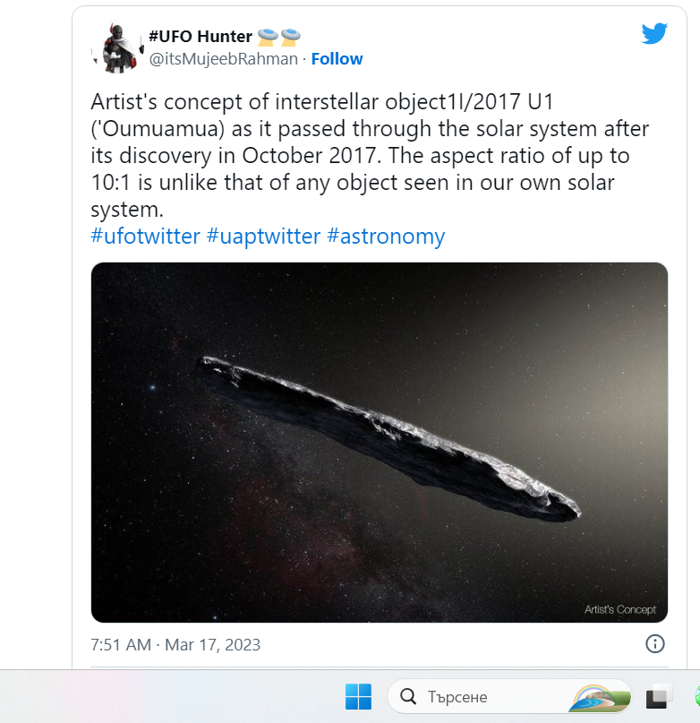
Task: Open the tweet info circle icon
Action: coord(655,644)
